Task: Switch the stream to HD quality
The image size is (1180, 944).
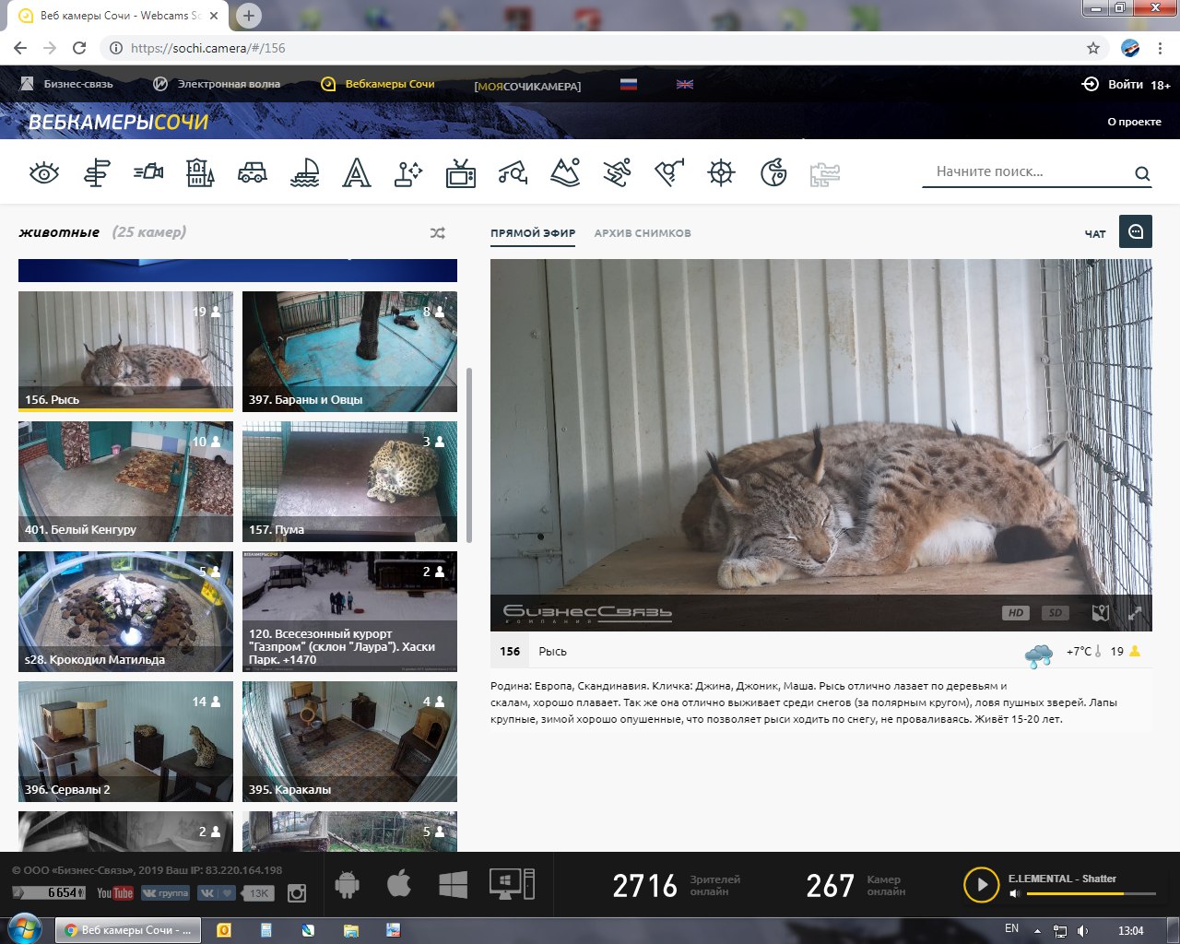Action: click(1016, 613)
